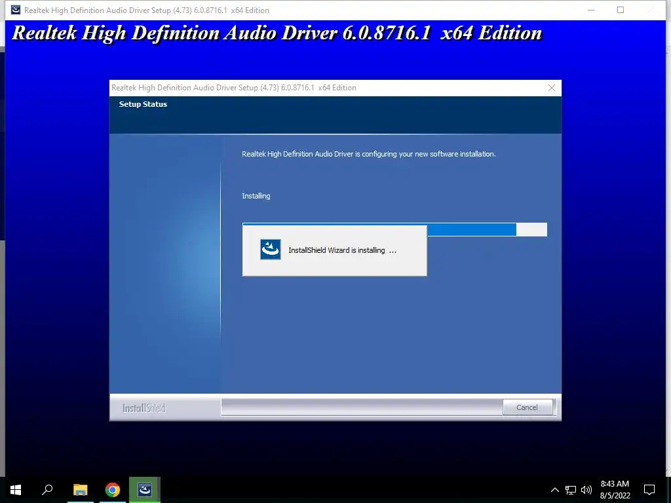671x503 pixels.
Task: Click the InstallShield Wizard installing icon
Action: click(271, 250)
